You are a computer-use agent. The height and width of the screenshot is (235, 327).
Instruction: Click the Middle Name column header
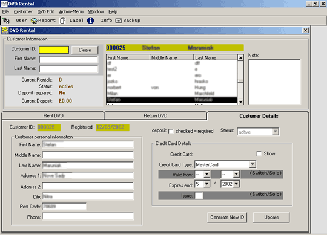click(172, 57)
